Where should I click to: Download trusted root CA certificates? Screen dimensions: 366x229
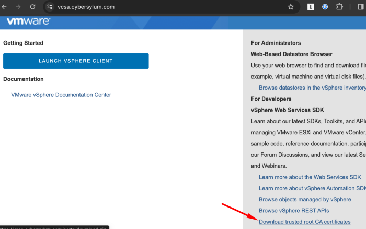coord(305,222)
